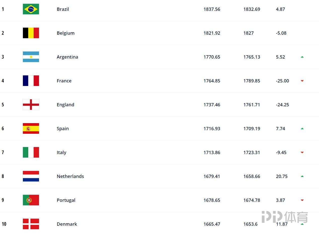Click the Brazil flag icon
The height and width of the screenshot is (234, 319).
pos(31,9)
